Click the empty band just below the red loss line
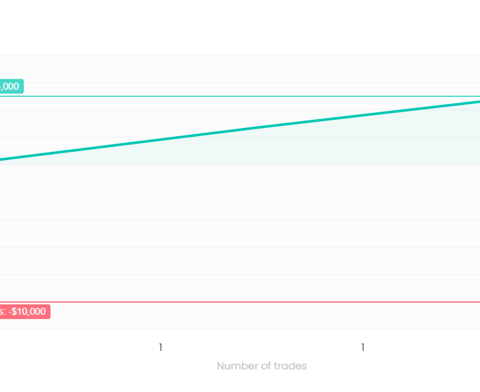Image resolution: width=480 pixels, height=392 pixels. (x=240, y=316)
